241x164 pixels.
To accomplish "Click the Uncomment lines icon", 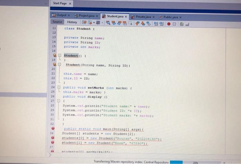I will click(187, 24).
